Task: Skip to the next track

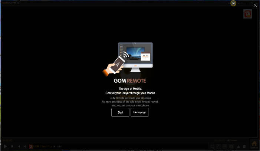Action: click(25, 147)
